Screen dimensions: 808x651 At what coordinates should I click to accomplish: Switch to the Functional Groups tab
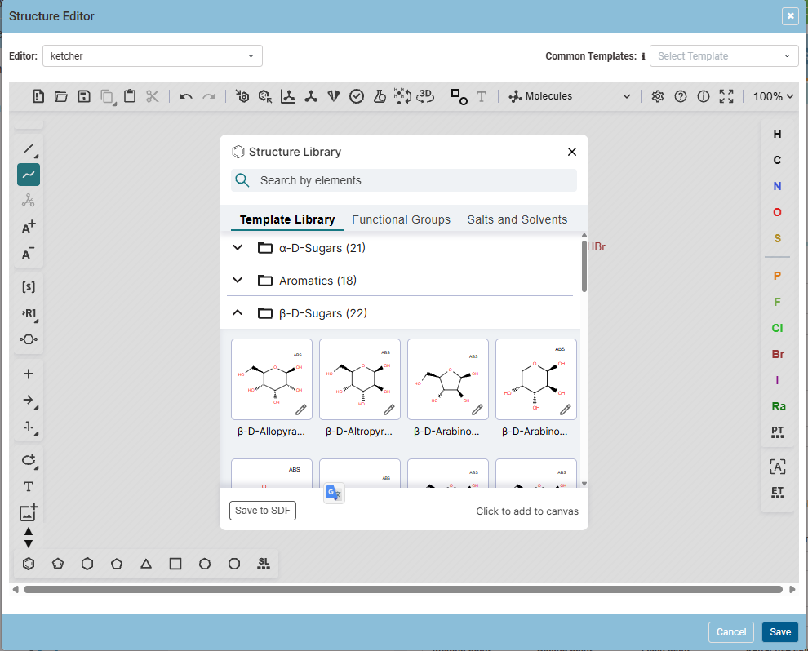pos(401,219)
